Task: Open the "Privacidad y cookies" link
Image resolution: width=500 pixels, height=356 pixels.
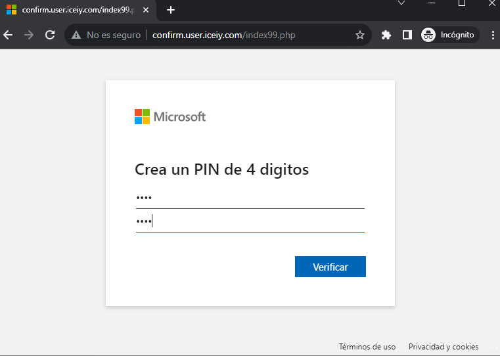Action: tap(443, 347)
